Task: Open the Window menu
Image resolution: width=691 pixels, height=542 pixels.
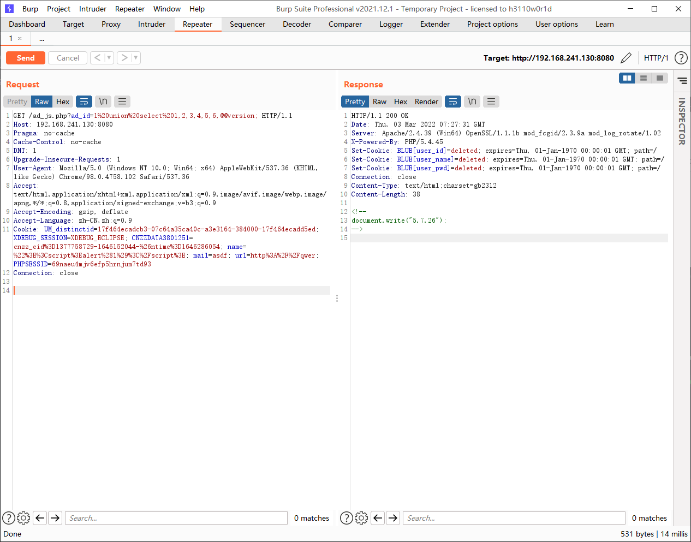Action: [167, 9]
